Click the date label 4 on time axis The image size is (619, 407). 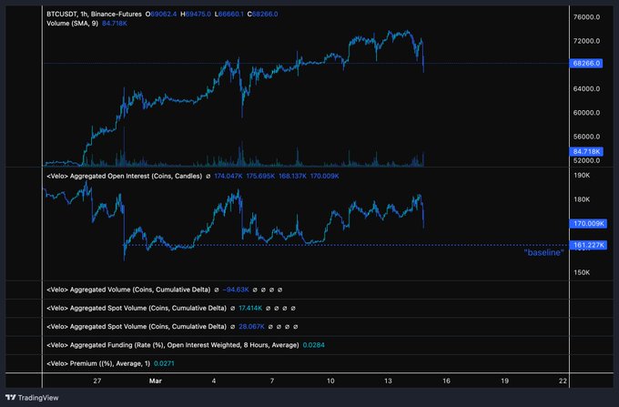[214, 381]
